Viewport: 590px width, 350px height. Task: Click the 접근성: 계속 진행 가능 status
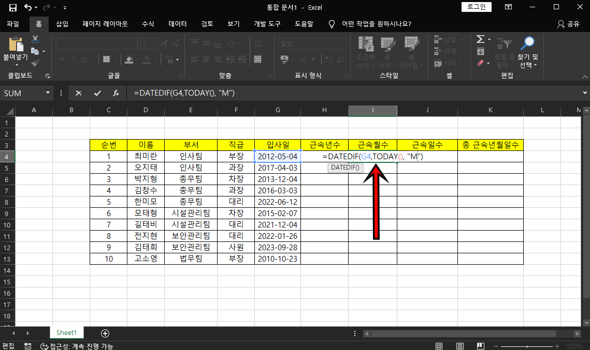tap(76, 346)
